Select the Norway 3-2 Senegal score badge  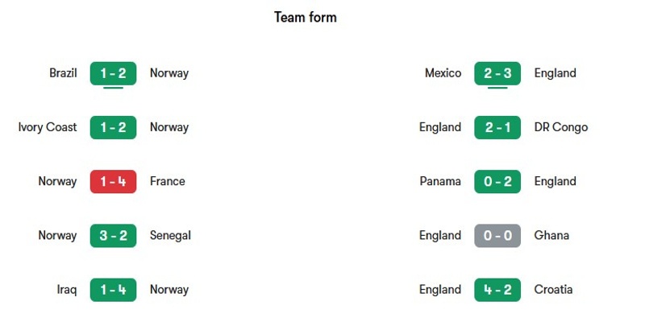tap(113, 236)
